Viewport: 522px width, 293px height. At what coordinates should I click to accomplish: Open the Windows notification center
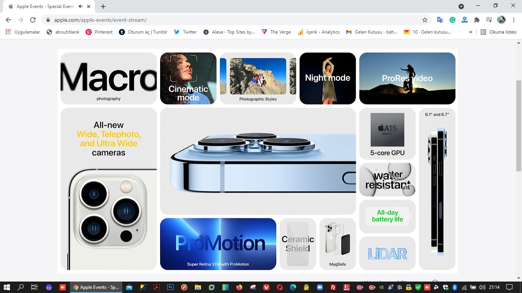click(509, 287)
